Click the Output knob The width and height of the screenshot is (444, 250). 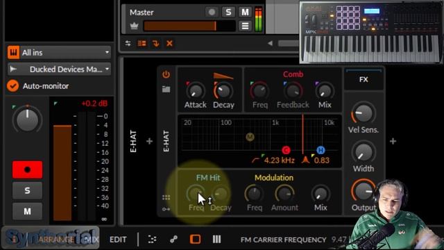[364, 191]
